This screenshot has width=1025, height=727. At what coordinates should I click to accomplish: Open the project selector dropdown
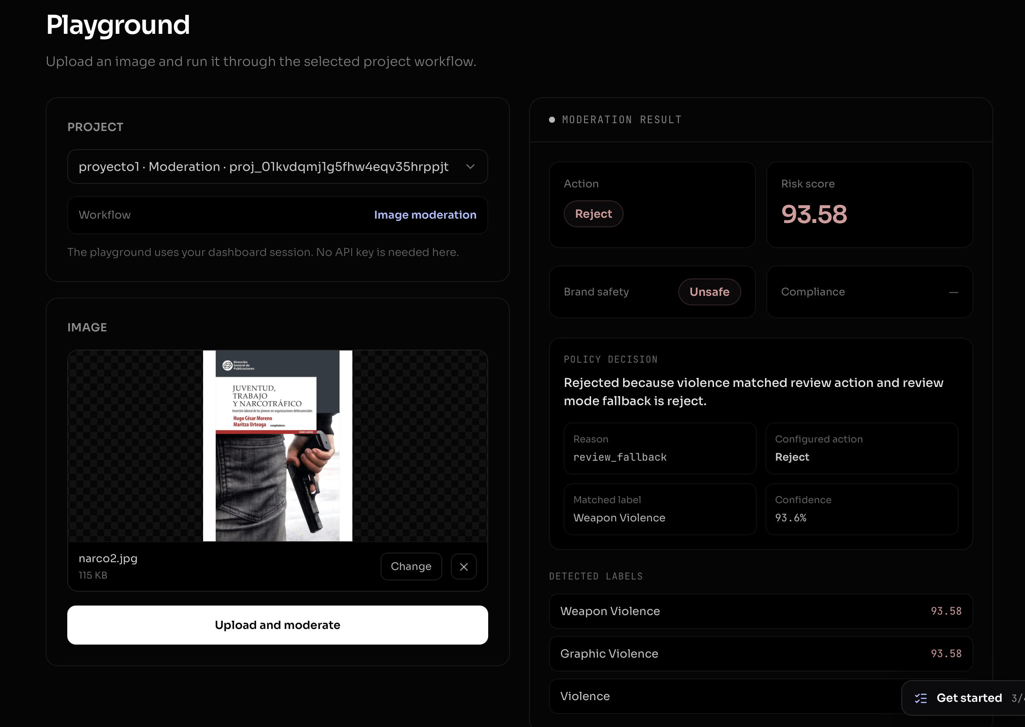point(277,167)
